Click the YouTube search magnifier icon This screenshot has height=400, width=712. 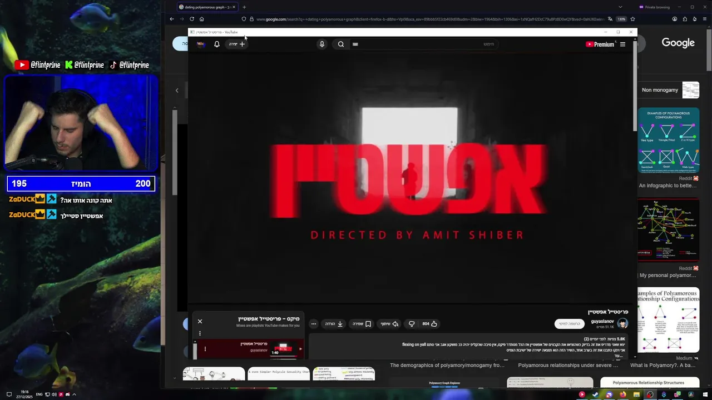point(341,44)
